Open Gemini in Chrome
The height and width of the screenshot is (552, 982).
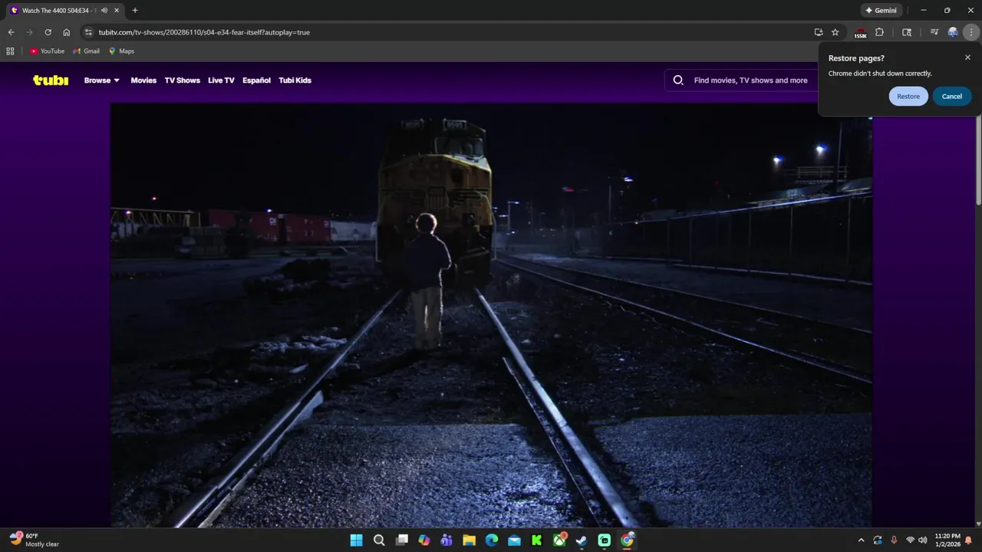pos(881,11)
